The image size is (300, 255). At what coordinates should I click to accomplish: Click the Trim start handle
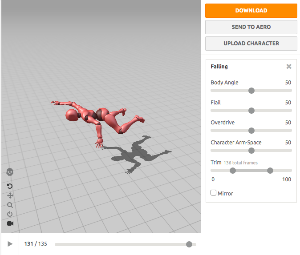click(233, 171)
